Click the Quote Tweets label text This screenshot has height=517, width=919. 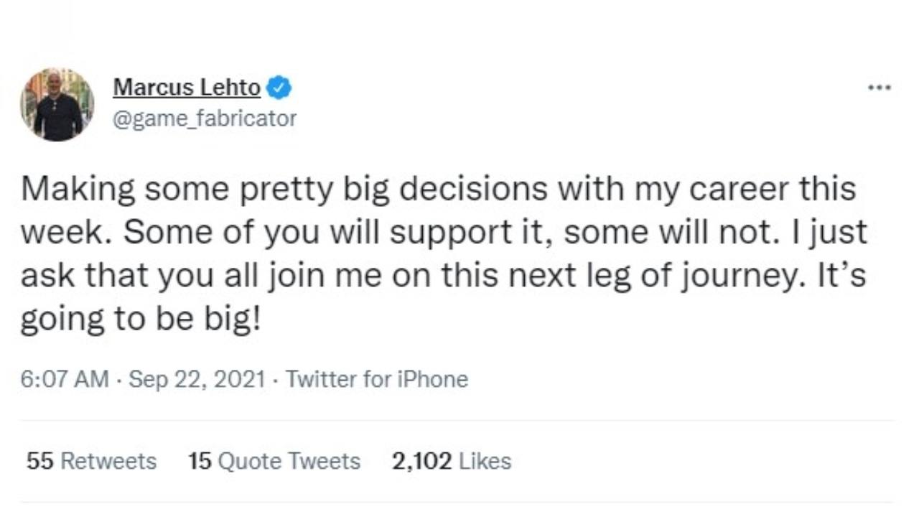coord(289,461)
